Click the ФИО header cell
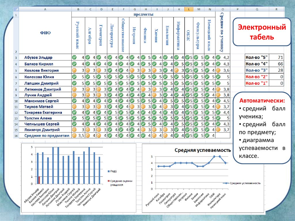 pos(45,33)
